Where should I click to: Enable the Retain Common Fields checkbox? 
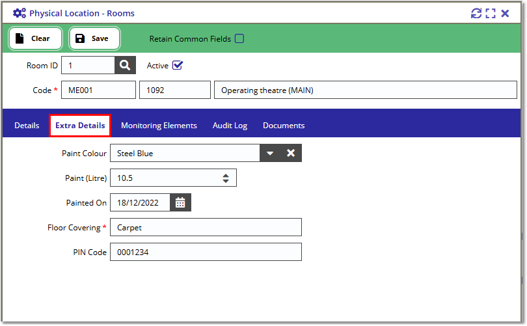[239, 39]
